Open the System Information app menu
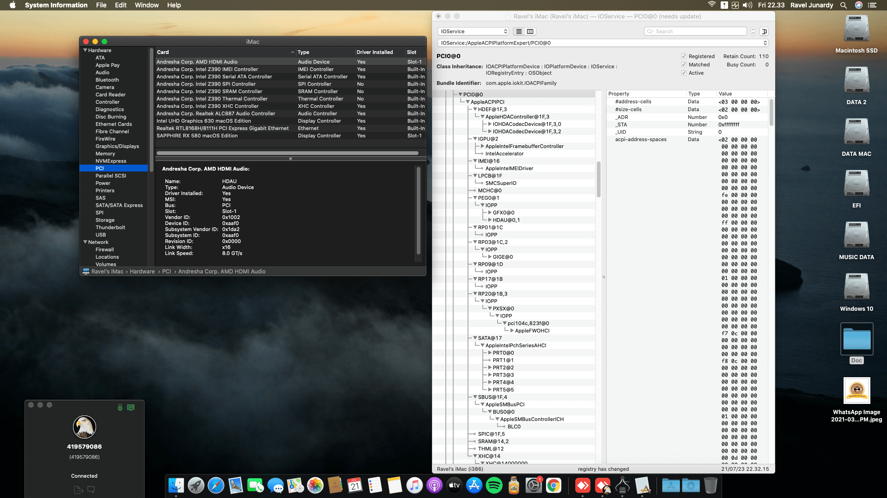Screen dimensions: 887x498 tap(56, 5)
